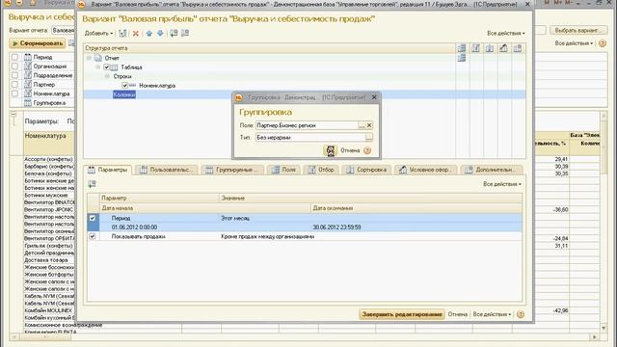Click the red delete X in structure toolbar
The width and height of the screenshot is (617, 347).
(x=135, y=34)
